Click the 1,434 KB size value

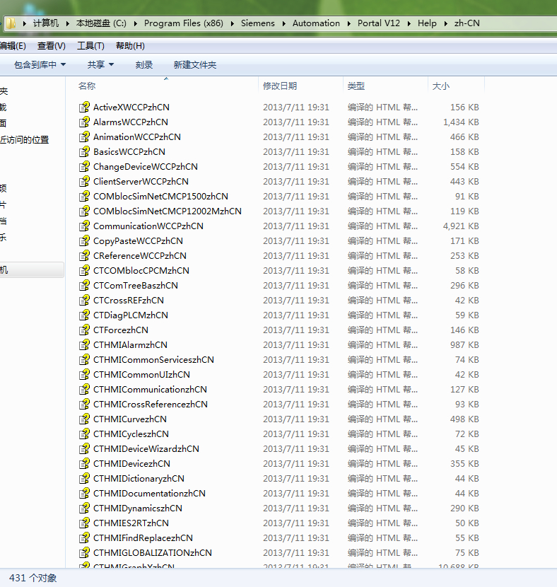(x=461, y=122)
